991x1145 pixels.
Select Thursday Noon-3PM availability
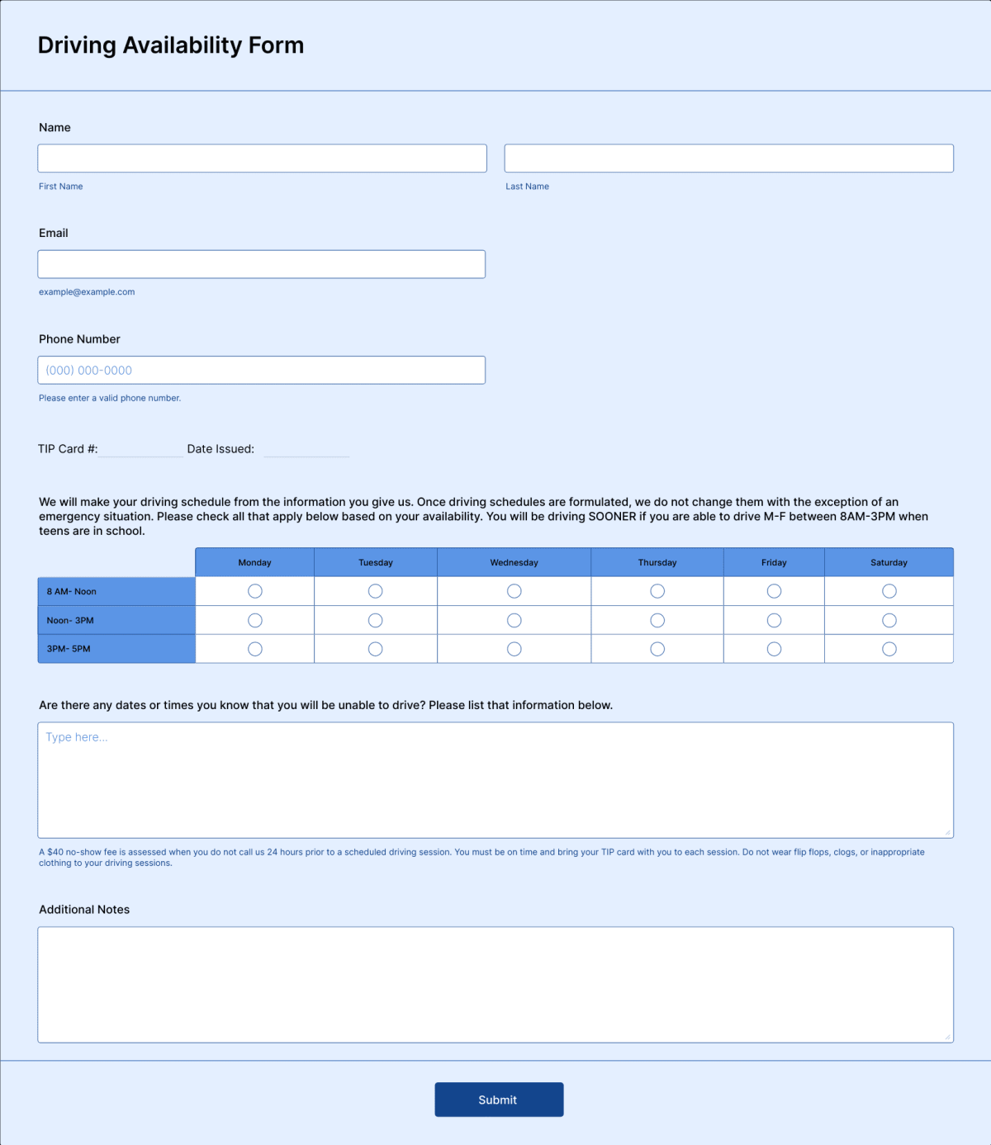click(657, 620)
